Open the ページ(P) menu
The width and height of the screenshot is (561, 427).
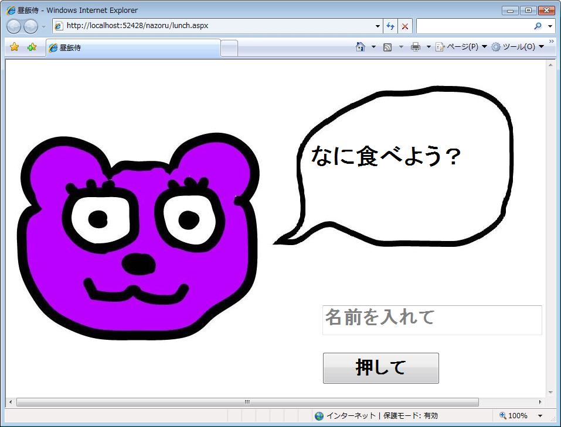[x=461, y=47]
